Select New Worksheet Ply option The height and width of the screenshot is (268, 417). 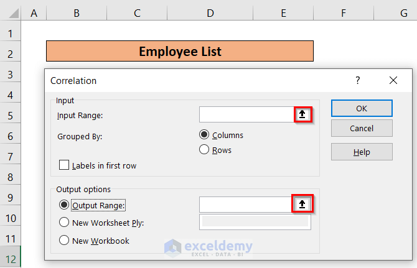click(63, 222)
